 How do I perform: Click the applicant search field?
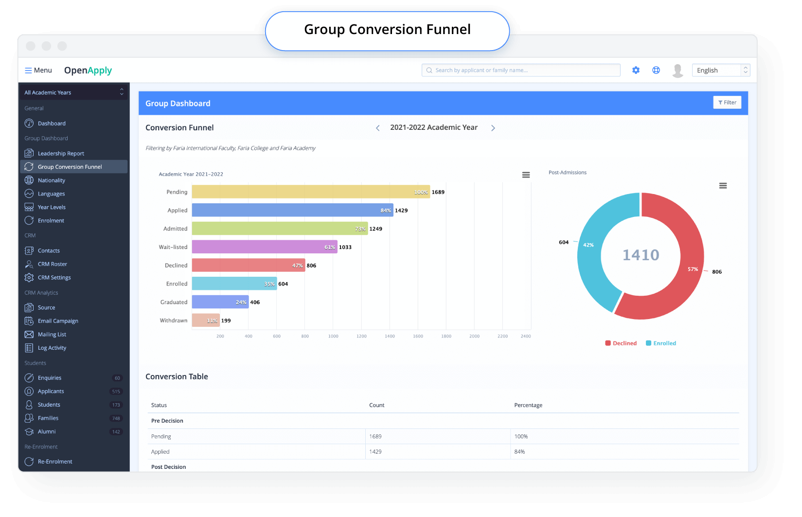click(x=521, y=71)
